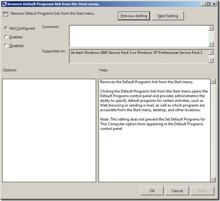Click the Options label
This screenshot has height=201, width=220.
[10, 70]
